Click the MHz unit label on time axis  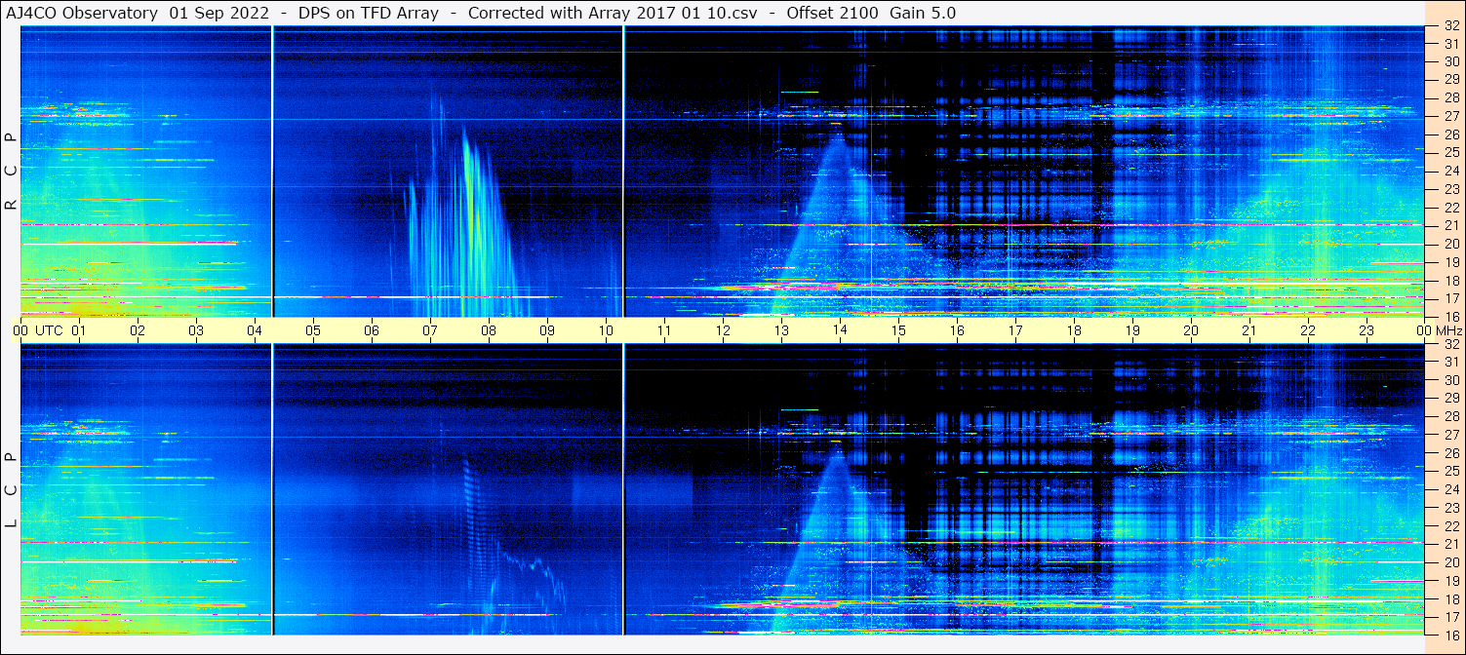click(x=1447, y=330)
